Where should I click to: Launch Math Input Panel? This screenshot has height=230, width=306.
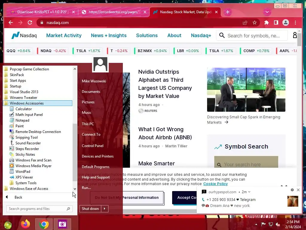[29, 115]
